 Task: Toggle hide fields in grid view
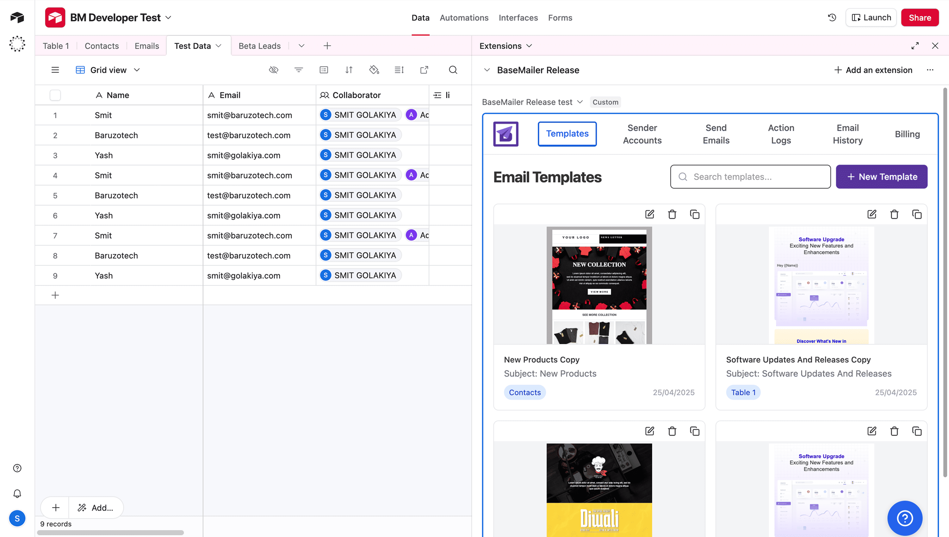pos(274,70)
